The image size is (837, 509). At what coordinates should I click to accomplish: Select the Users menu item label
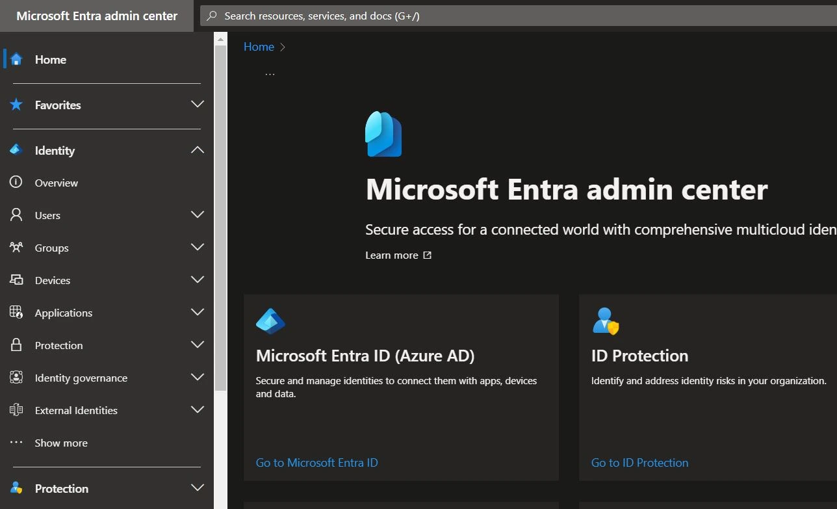click(47, 215)
